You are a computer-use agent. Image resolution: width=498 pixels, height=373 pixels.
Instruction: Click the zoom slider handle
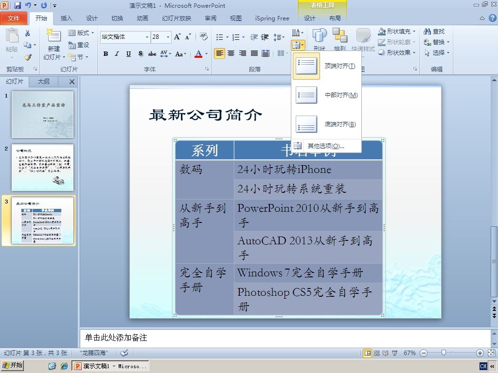point(444,353)
